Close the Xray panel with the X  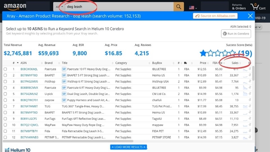(250, 16)
